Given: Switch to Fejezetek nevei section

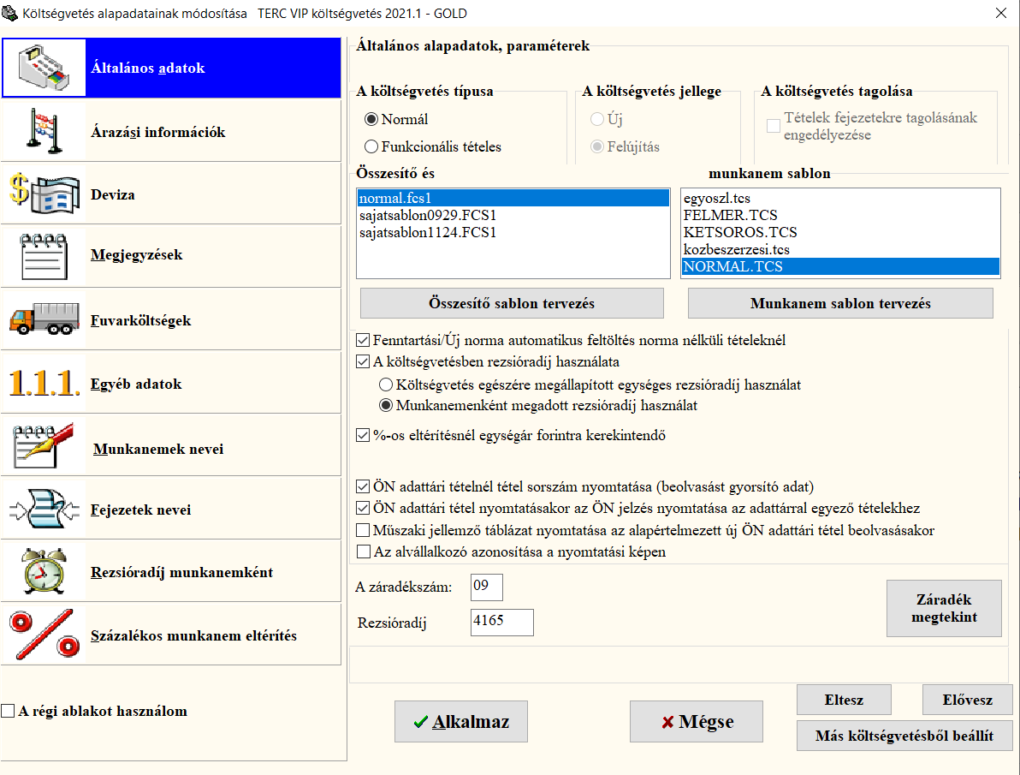Looking at the screenshot, I should (x=171, y=510).
